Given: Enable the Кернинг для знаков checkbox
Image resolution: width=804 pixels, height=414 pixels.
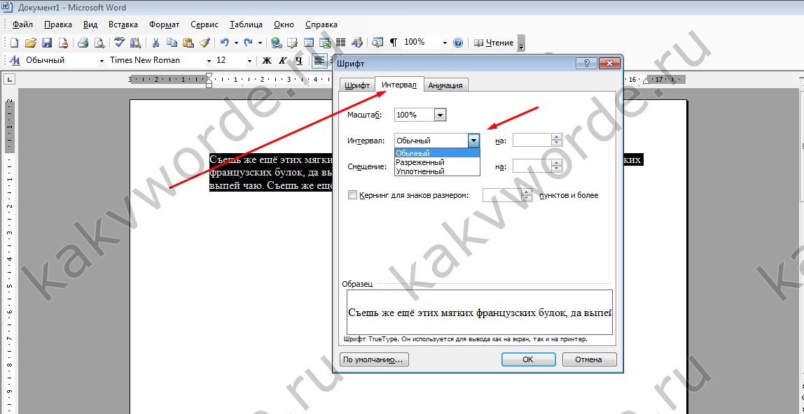Looking at the screenshot, I should click(352, 195).
